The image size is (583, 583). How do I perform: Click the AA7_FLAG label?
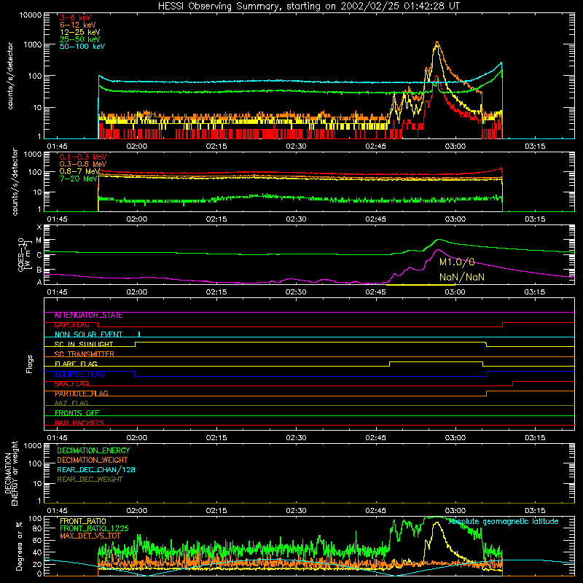tap(71, 404)
